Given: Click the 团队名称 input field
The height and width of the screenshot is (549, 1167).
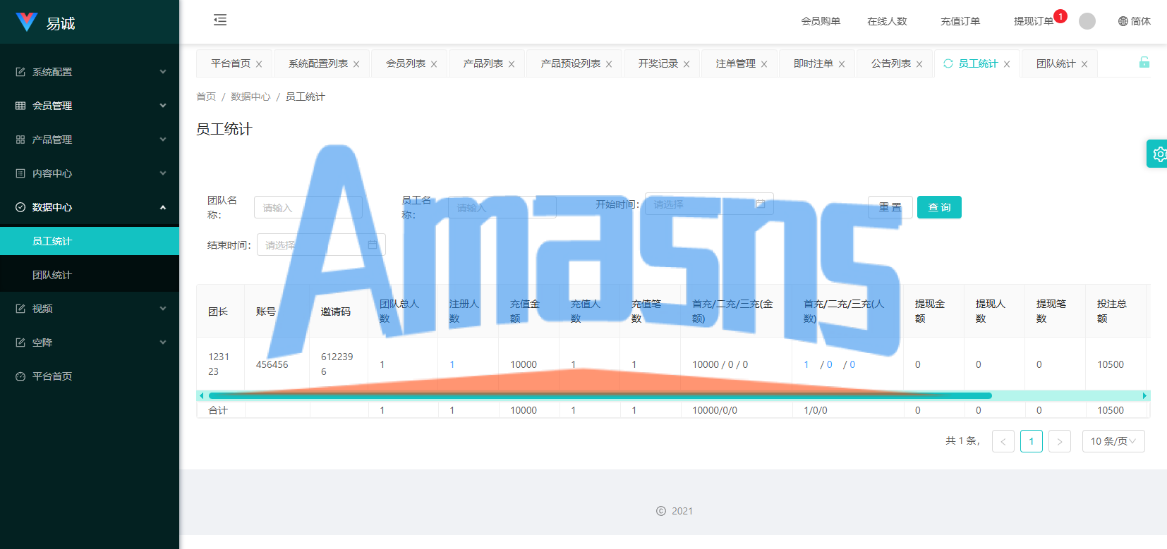Looking at the screenshot, I should [x=308, y=207].
